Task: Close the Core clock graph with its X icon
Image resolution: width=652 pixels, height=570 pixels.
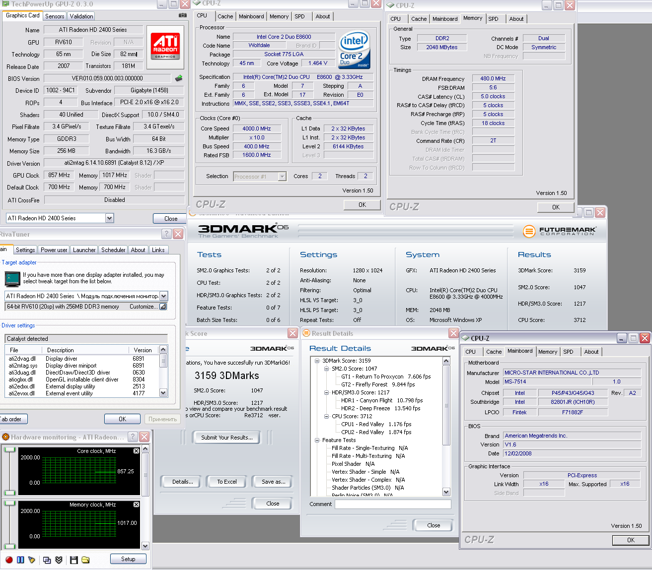Action: (x=136, y=451)
